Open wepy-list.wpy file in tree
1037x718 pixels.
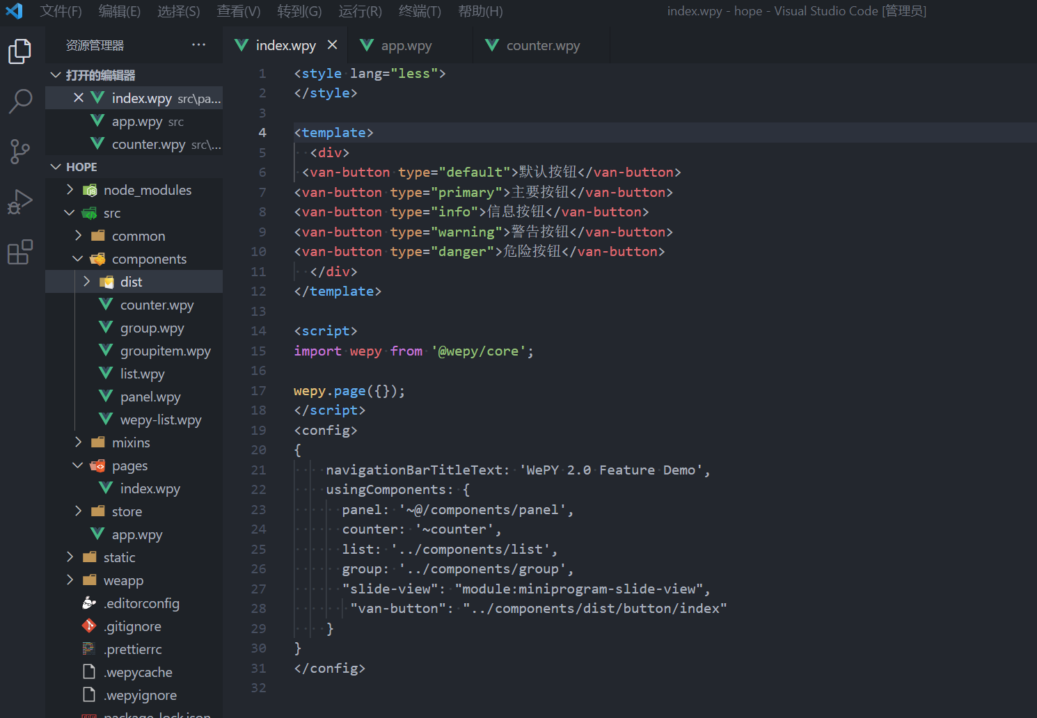click(134, 420)
